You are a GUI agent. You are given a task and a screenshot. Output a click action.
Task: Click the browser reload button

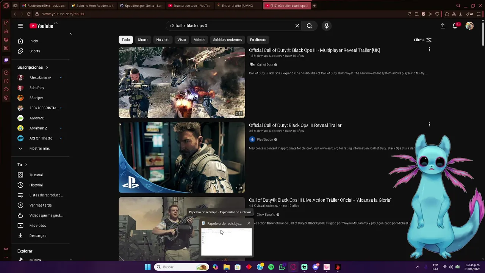click(x=28, y=14)
